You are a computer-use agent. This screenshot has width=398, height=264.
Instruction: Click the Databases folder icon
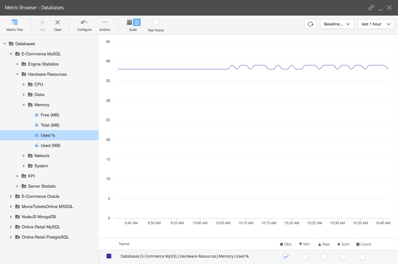(11, 44)
